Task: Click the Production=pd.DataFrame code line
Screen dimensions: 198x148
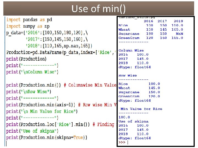Action: pos(61,52)
